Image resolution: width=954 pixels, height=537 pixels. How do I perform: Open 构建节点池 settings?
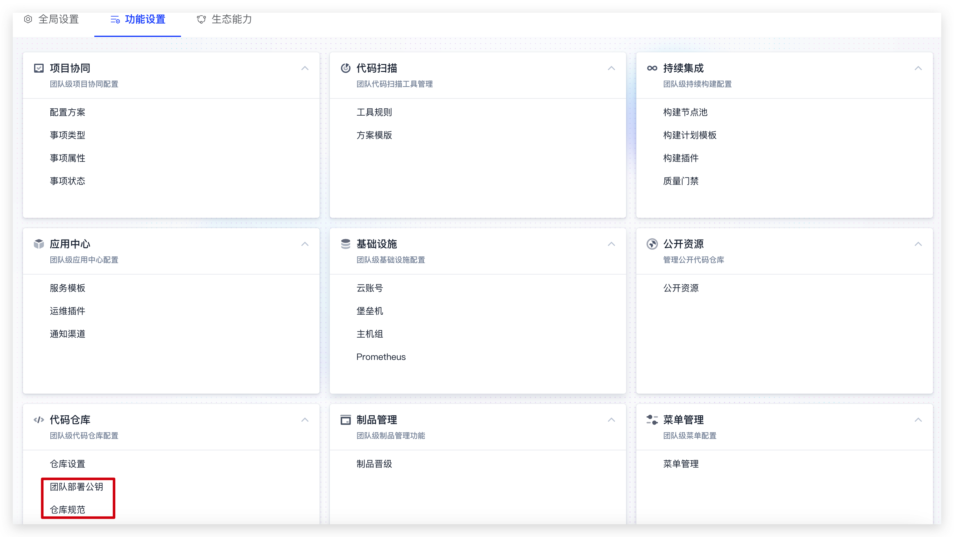(685, 112)
